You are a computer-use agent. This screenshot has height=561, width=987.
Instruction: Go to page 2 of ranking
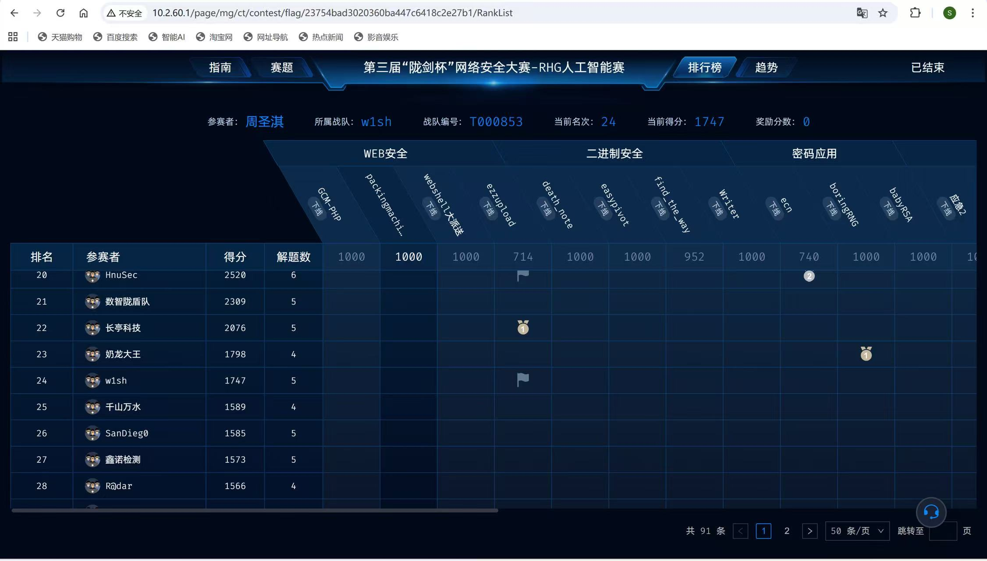(787, 531)
